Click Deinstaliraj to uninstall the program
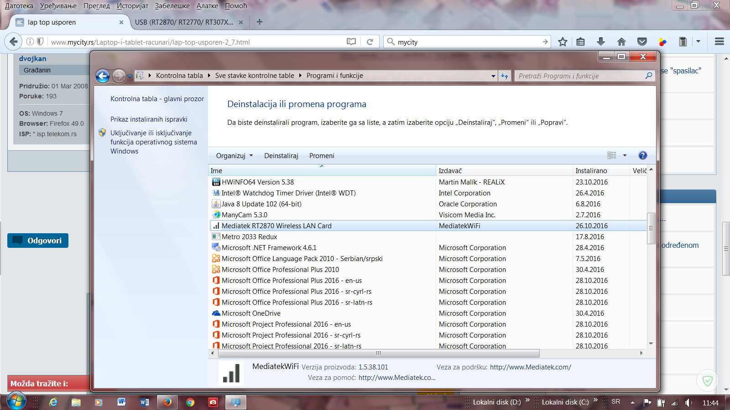Viewport: 730px width, 410px height. 281,156
